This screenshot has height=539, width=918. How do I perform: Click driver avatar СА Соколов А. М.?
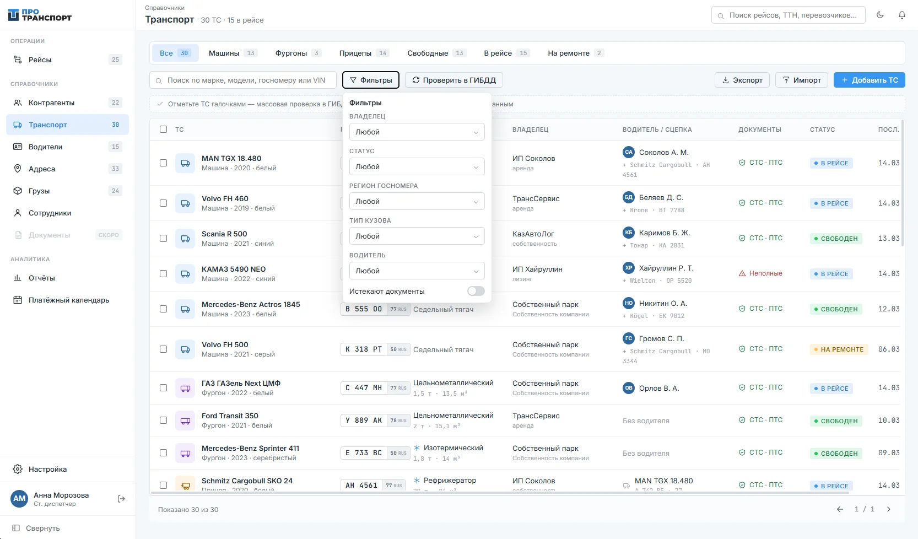click(629, 152)
